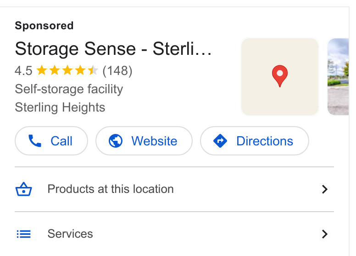356x256 pixels.
Task: Open the facility street photo thumbnail
Action: pos(338,77)
